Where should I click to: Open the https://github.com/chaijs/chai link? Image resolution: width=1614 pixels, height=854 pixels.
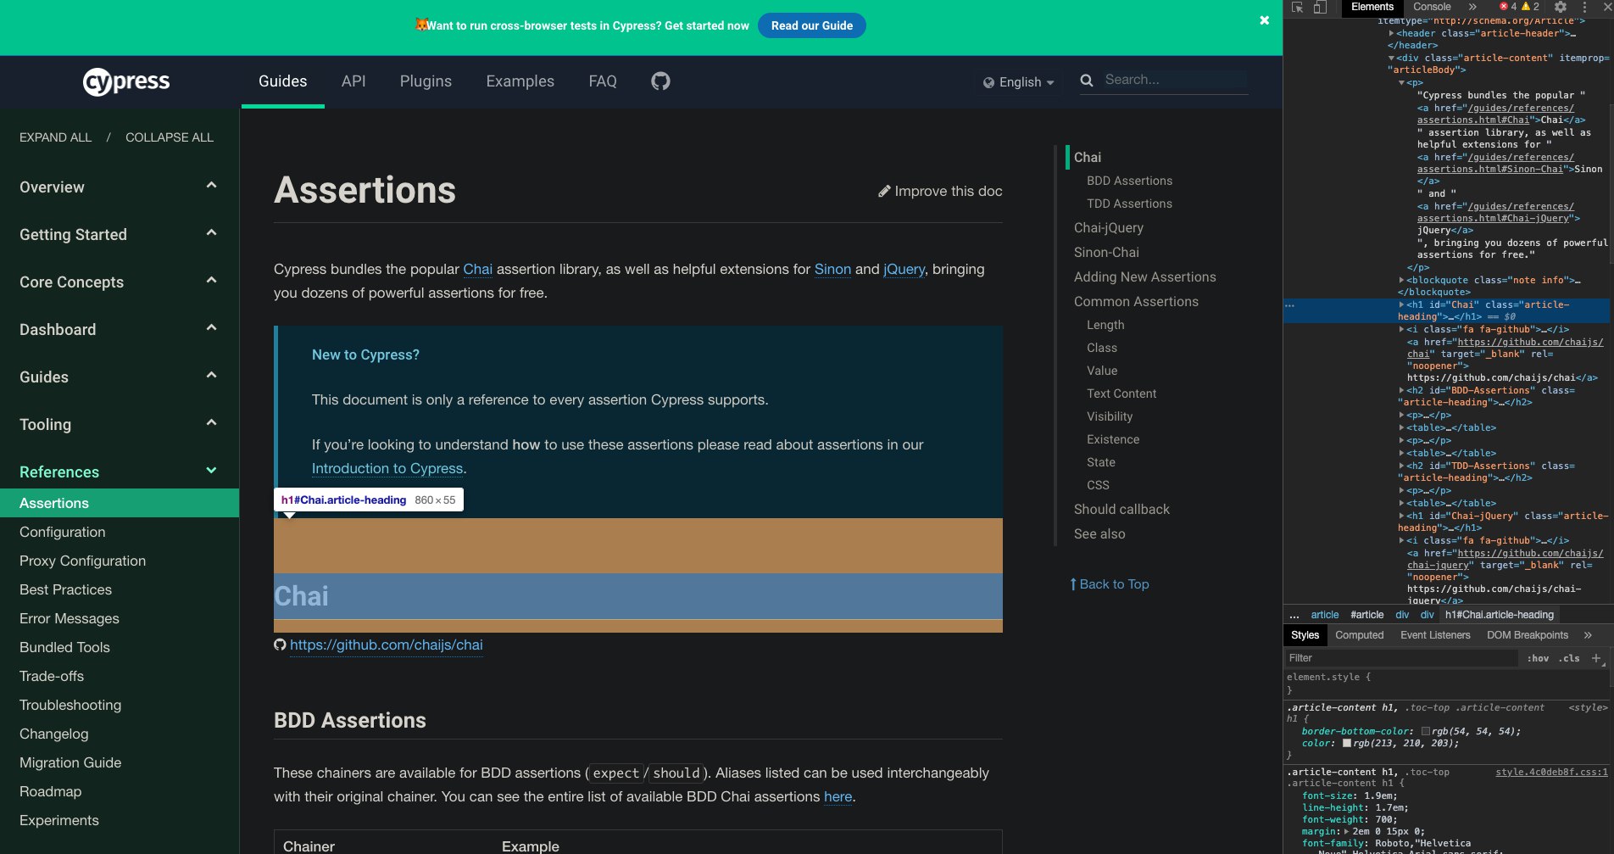[x=387, y=645]
